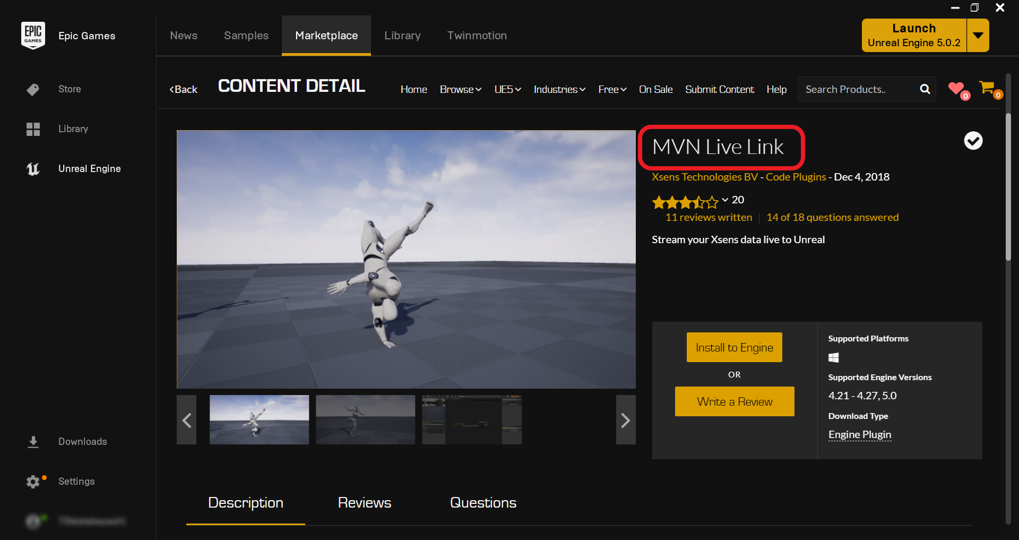
Task: Open the Free dropdown menu
Action: point(612,89)
